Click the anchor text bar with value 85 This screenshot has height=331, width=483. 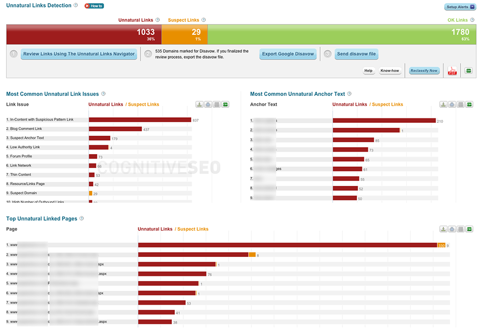(x=354, y=140)
